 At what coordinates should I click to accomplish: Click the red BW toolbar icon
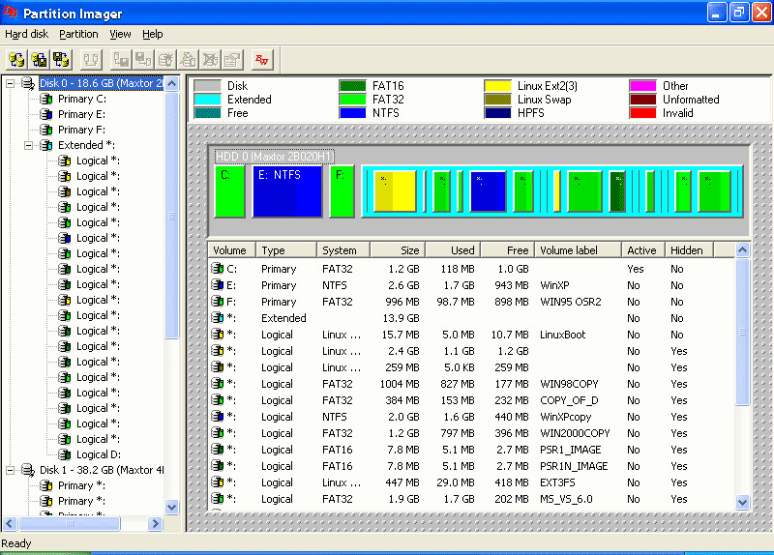tap(261, 60)
